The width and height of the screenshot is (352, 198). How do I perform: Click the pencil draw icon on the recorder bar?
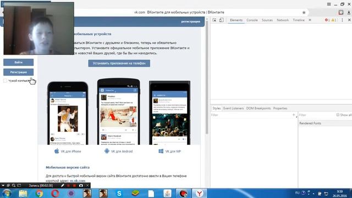62,185
